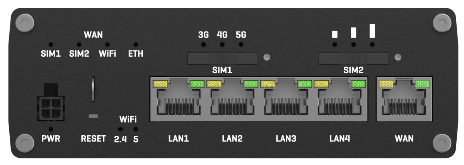Click the WiFi 2.4 status LED
Viewport: 464px width, 165px height.
coord(121,129)
